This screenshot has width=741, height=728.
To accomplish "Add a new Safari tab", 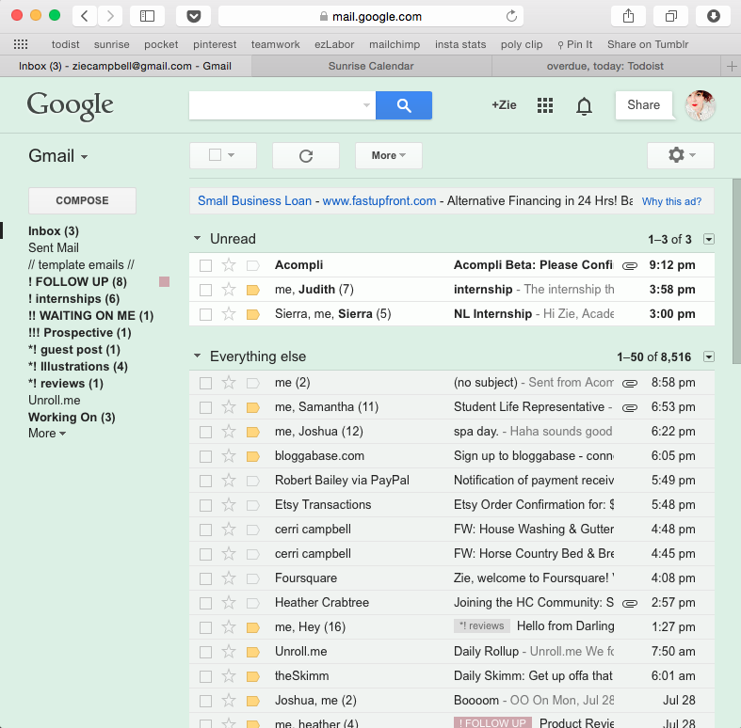I will coord(731,66).
